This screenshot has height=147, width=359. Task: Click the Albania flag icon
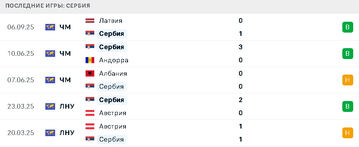click(90, 73)
